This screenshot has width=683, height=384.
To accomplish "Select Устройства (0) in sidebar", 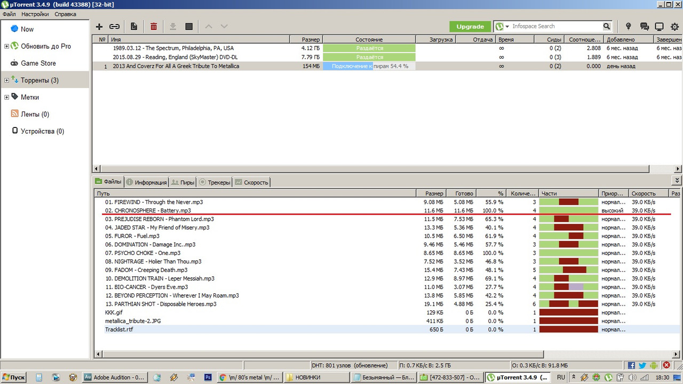I will click(42, 131).
